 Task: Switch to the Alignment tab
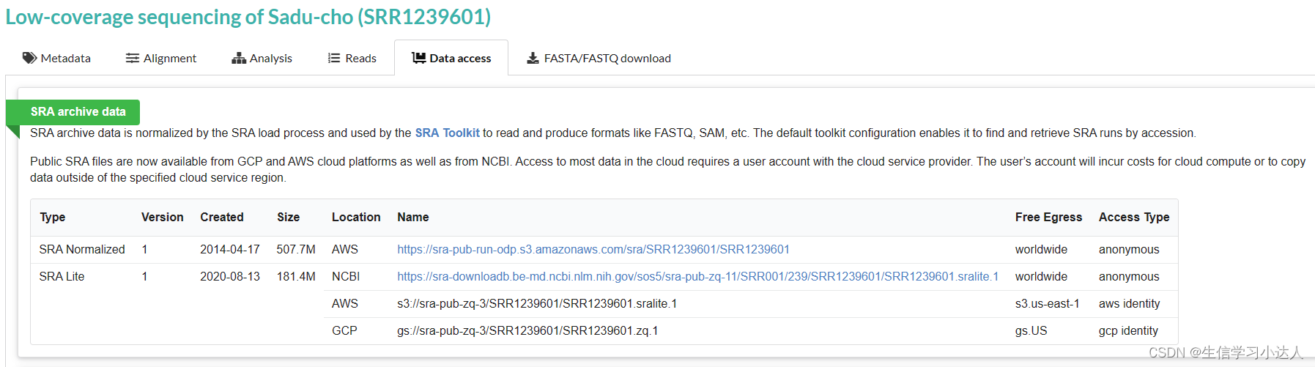[169, 58]
